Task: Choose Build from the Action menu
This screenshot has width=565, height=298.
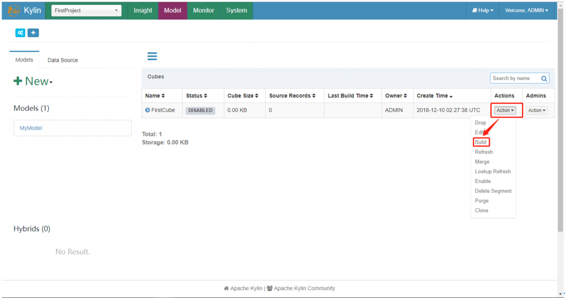Action: tap(481, 142)
